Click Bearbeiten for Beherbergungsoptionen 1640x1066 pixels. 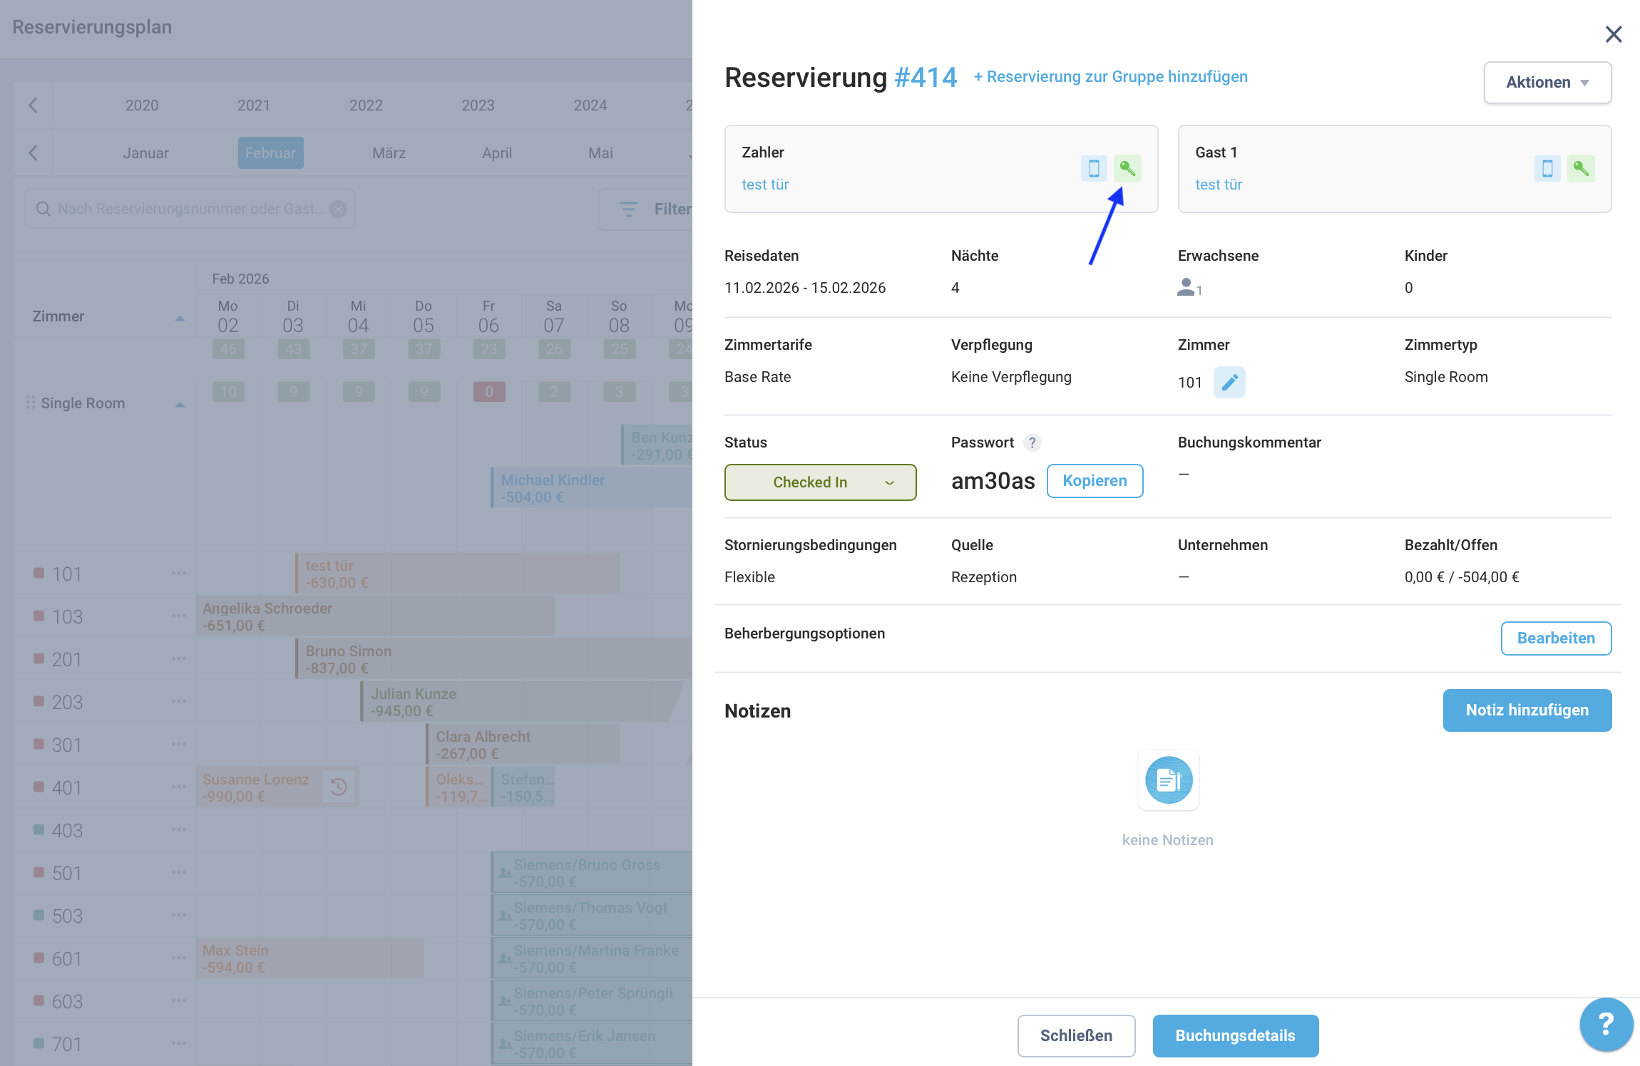(1556, 638)
